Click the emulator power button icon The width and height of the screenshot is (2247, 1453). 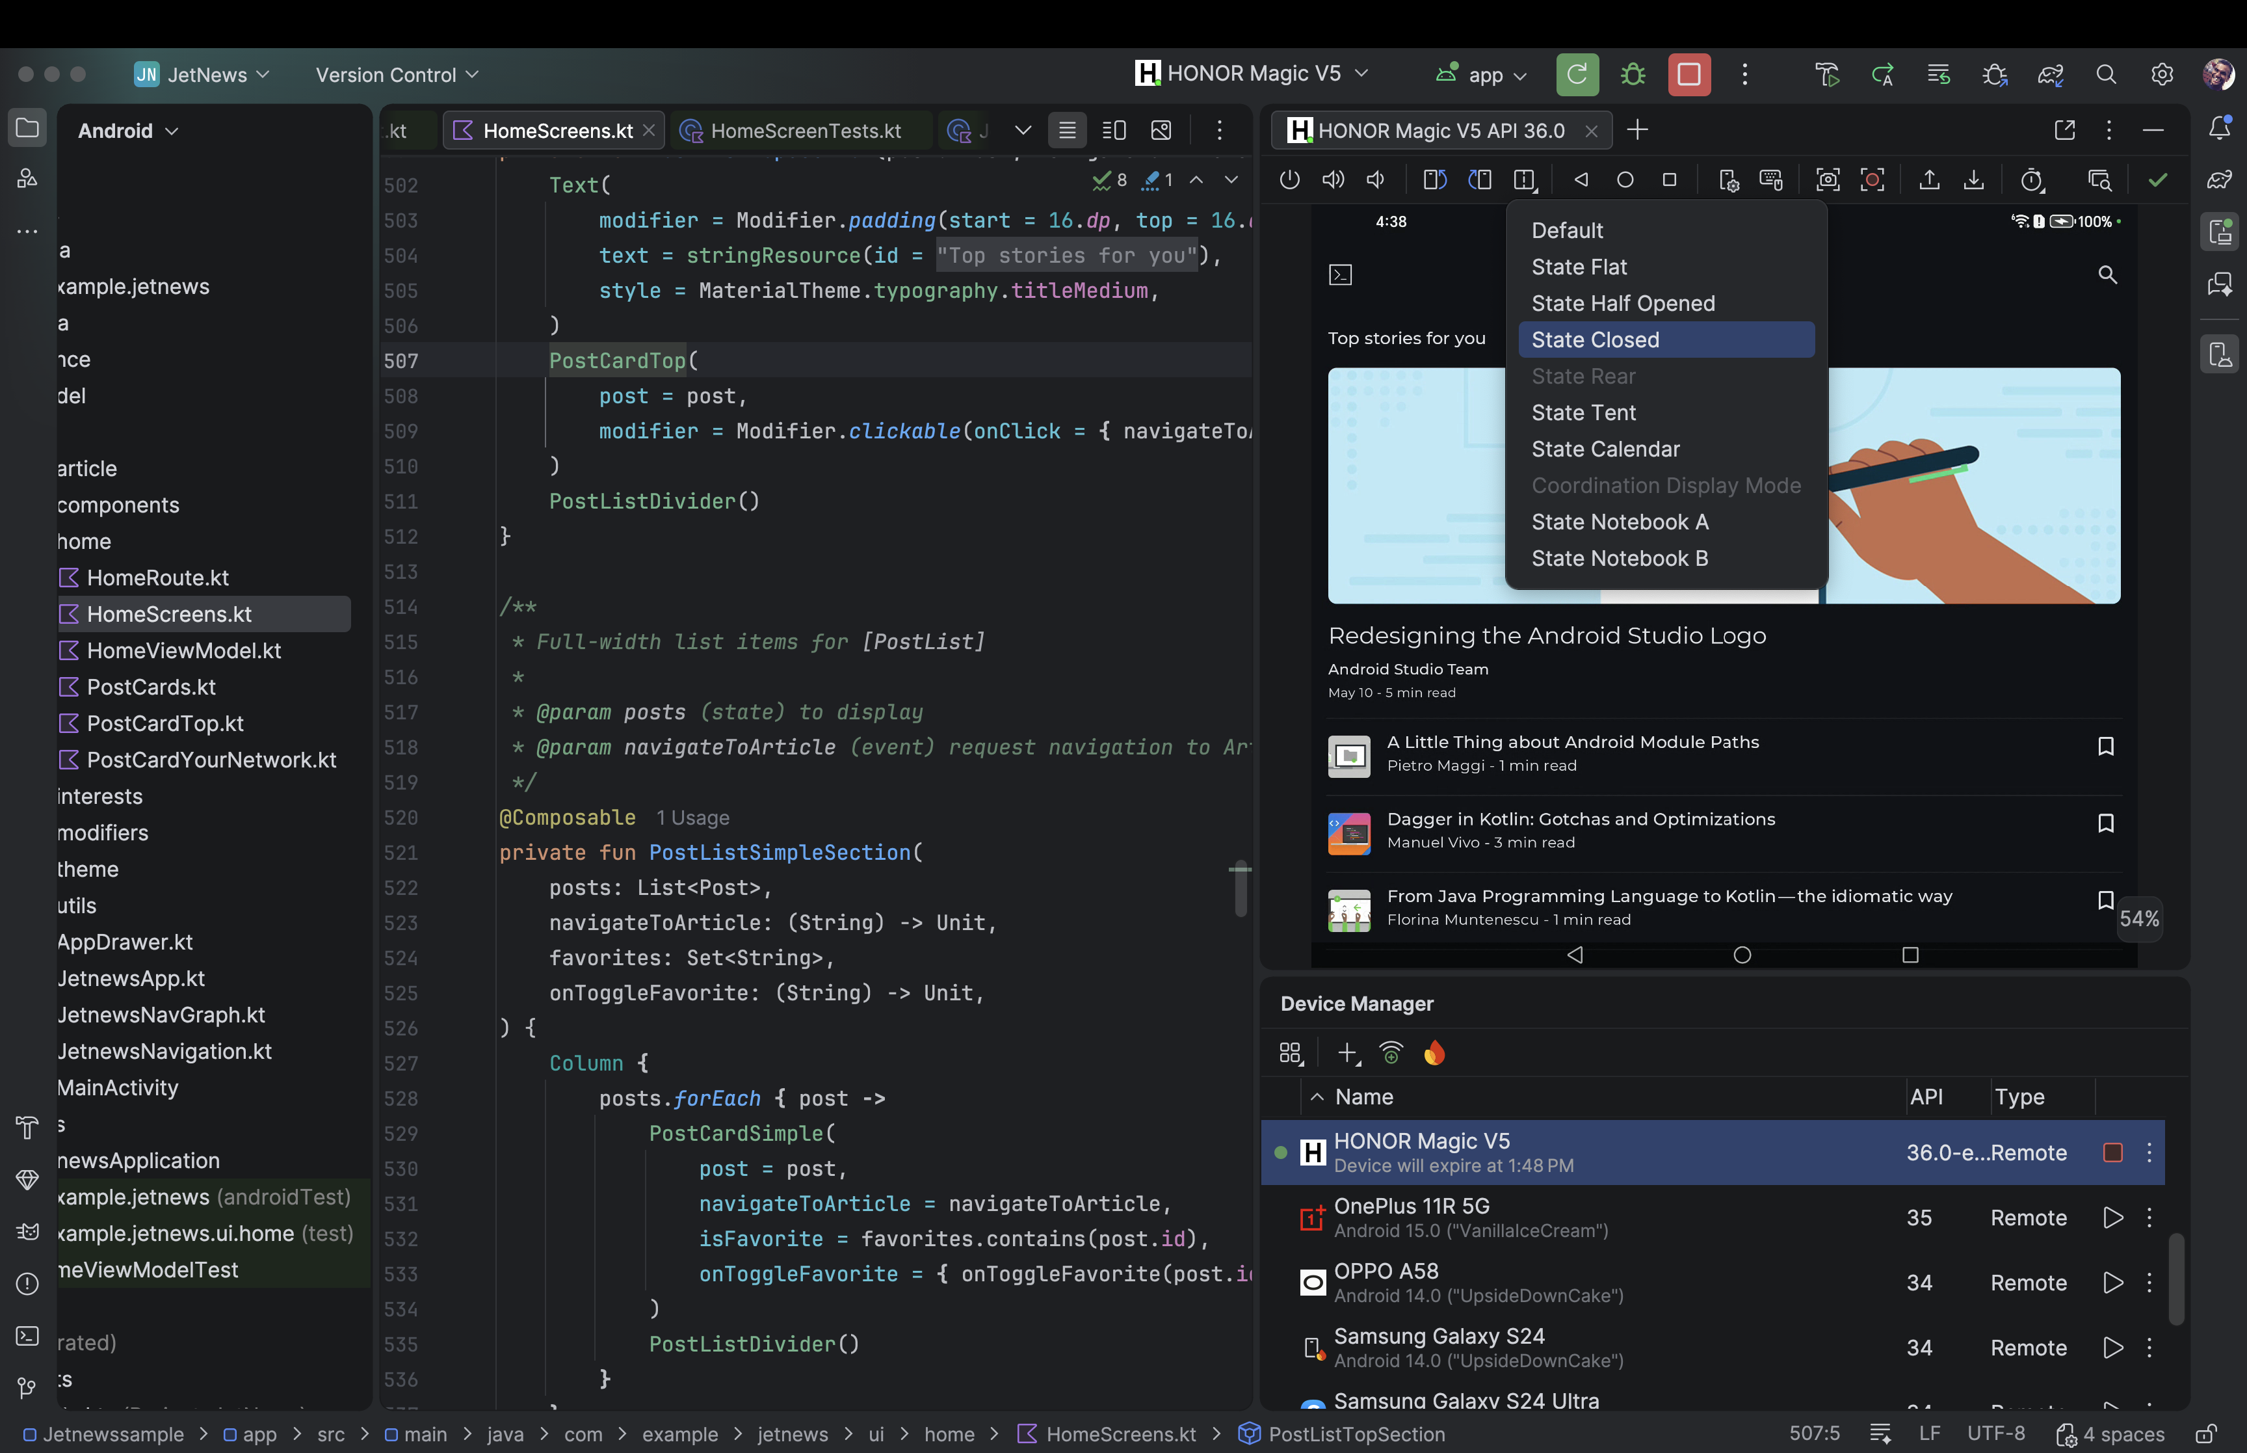click(x=1290, y=180)
